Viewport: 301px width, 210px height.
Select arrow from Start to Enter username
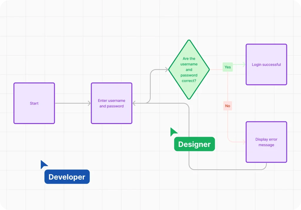click(x=73, y=103)
